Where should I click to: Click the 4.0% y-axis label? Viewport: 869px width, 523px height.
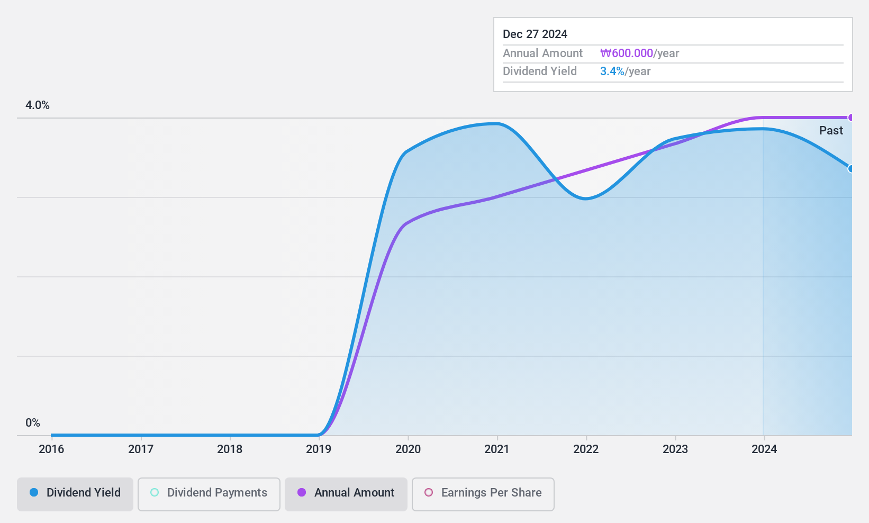[x=38, y=105]
